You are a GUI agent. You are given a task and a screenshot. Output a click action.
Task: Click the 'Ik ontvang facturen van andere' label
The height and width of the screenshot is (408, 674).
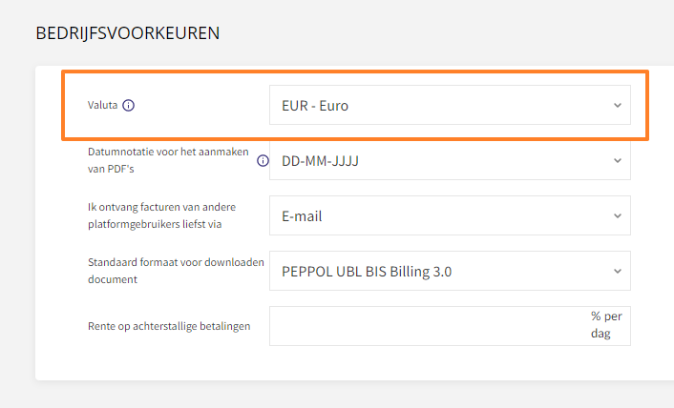click(161, 207)
